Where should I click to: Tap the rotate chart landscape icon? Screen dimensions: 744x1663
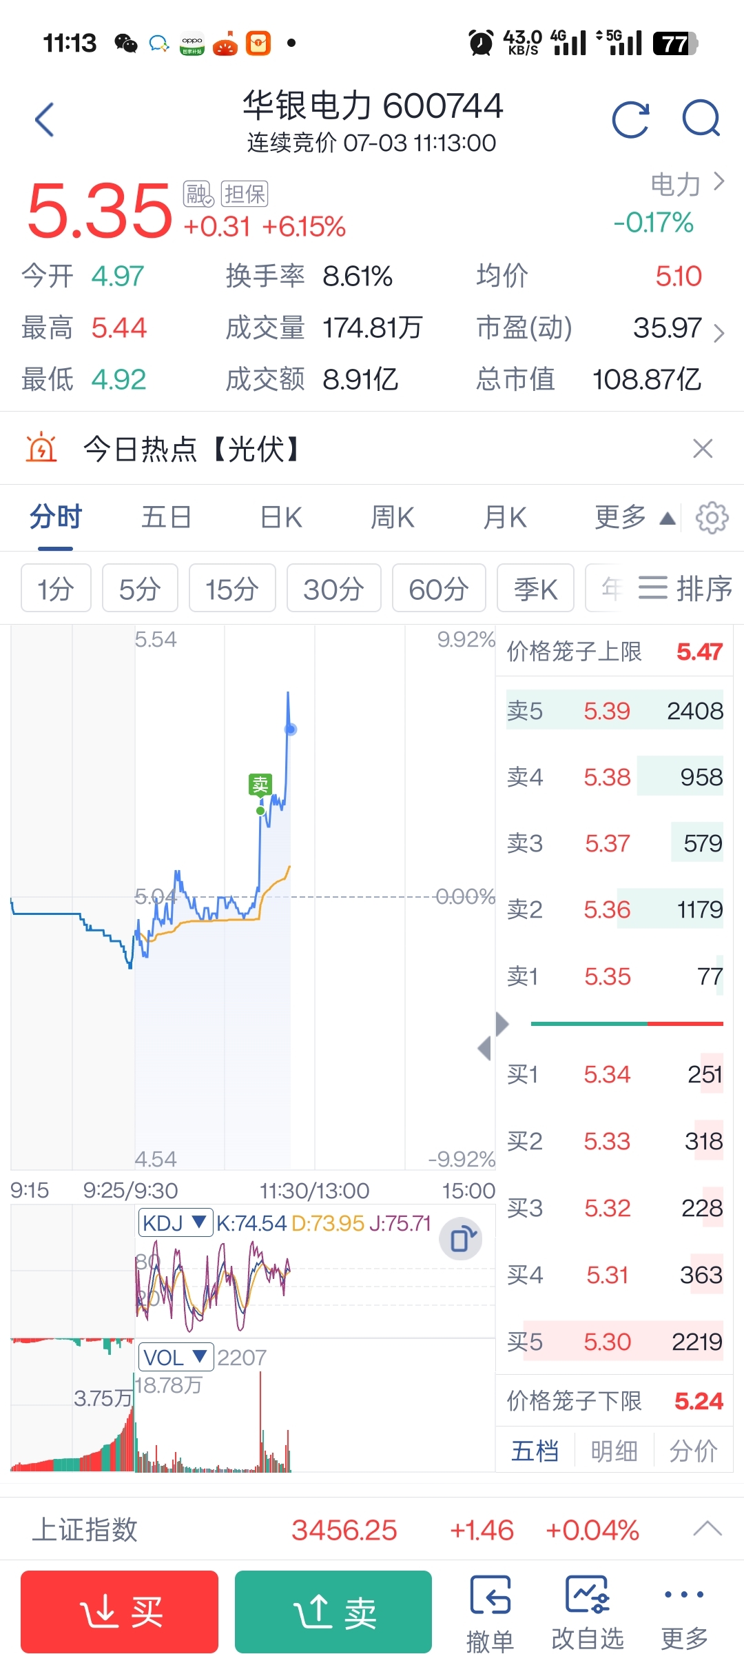[x=461, y=1240]
